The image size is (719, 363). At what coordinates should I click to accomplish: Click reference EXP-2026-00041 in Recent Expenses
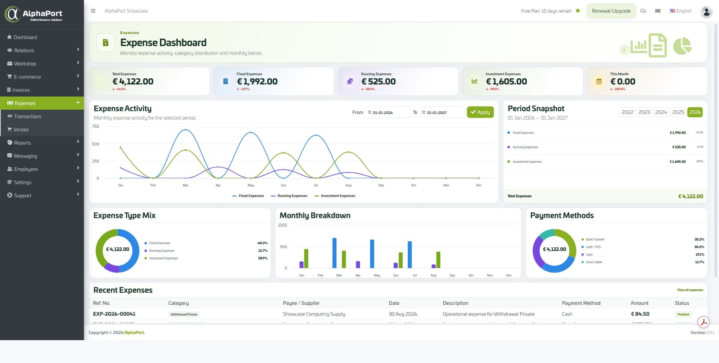114,314
